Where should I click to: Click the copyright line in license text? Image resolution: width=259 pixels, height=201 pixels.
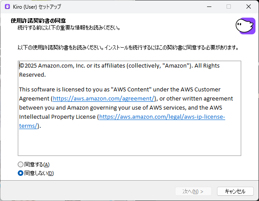(x=119, y=70)
